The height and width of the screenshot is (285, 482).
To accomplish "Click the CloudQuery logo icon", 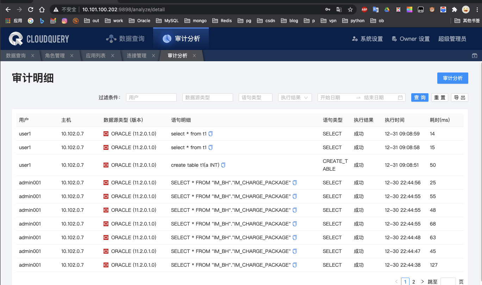I will pos(15,39).
